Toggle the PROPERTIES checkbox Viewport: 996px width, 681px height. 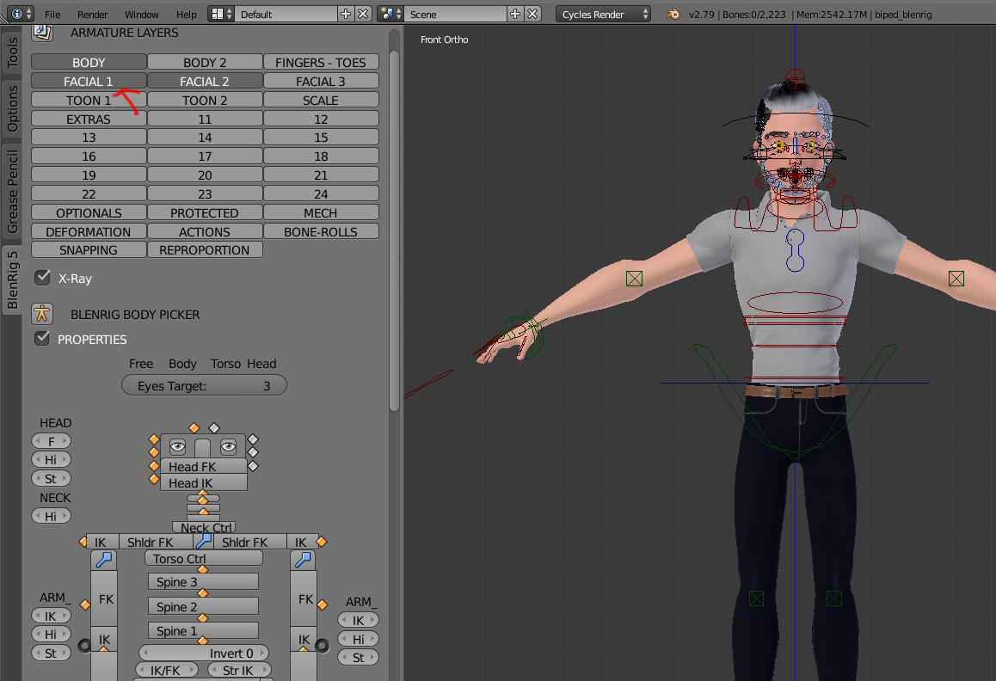tap(42, 338)
